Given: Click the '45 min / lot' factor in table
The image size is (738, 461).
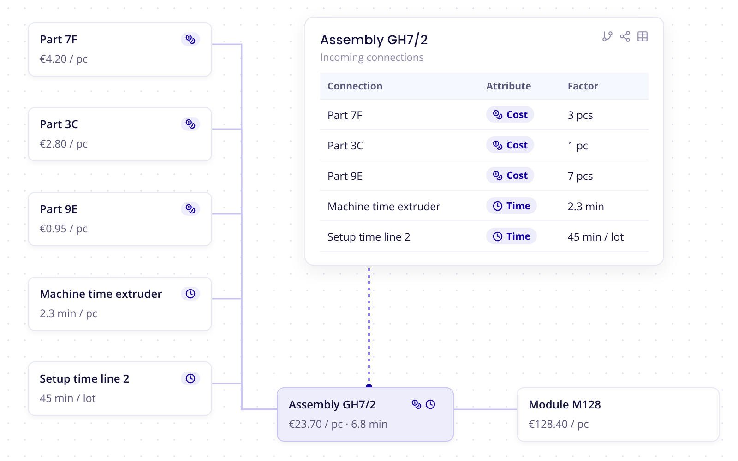Looking at the screenshot, I should coord(595,237).
